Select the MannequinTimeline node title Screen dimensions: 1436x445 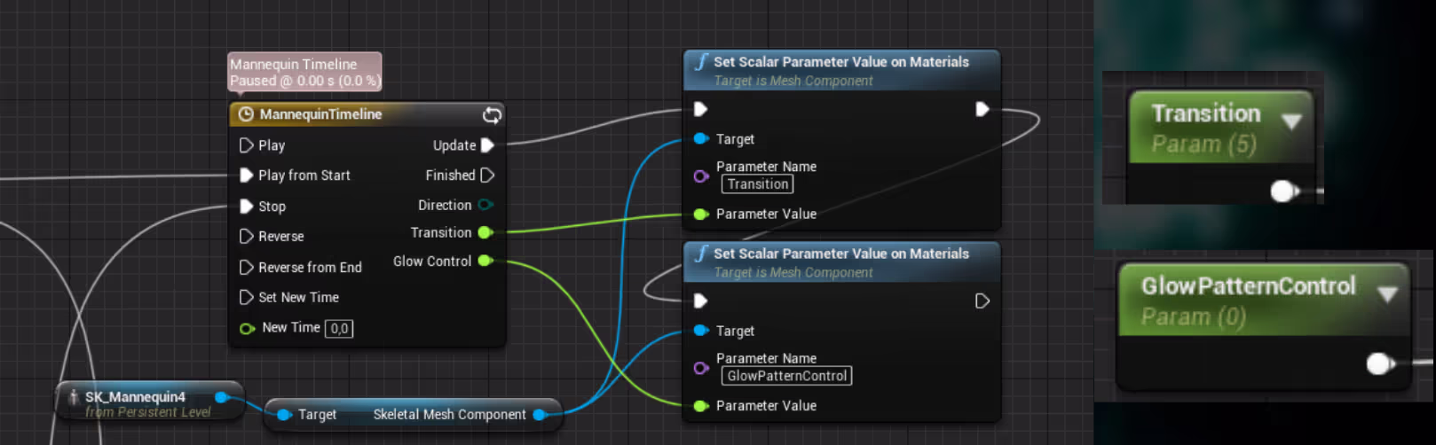click(320, 114)
